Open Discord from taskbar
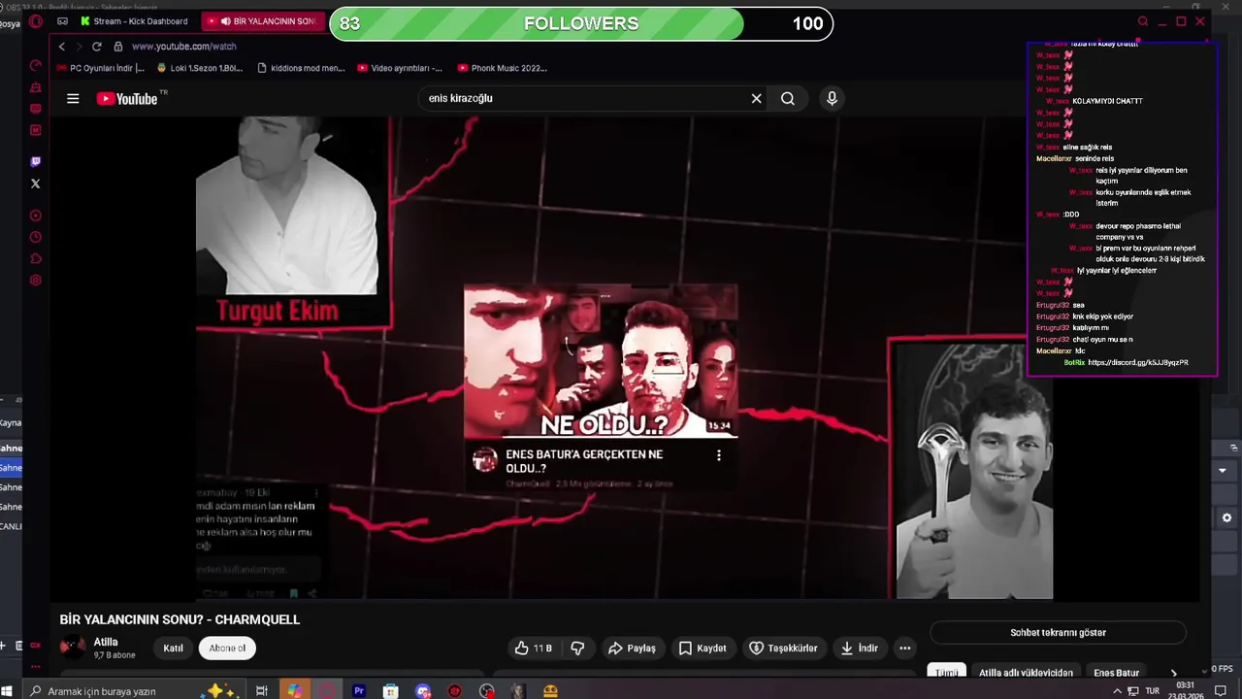1242x699 pixels. click(x=423, y=691)
